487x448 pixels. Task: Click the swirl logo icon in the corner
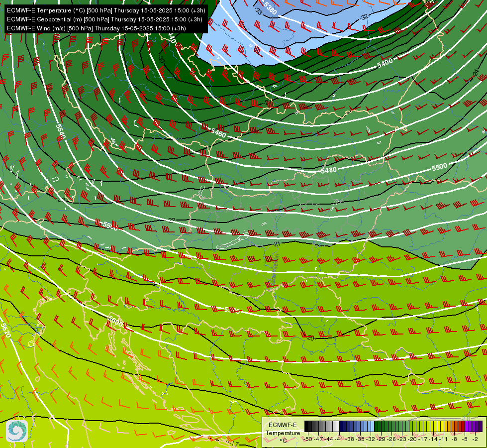coord(17,431)
